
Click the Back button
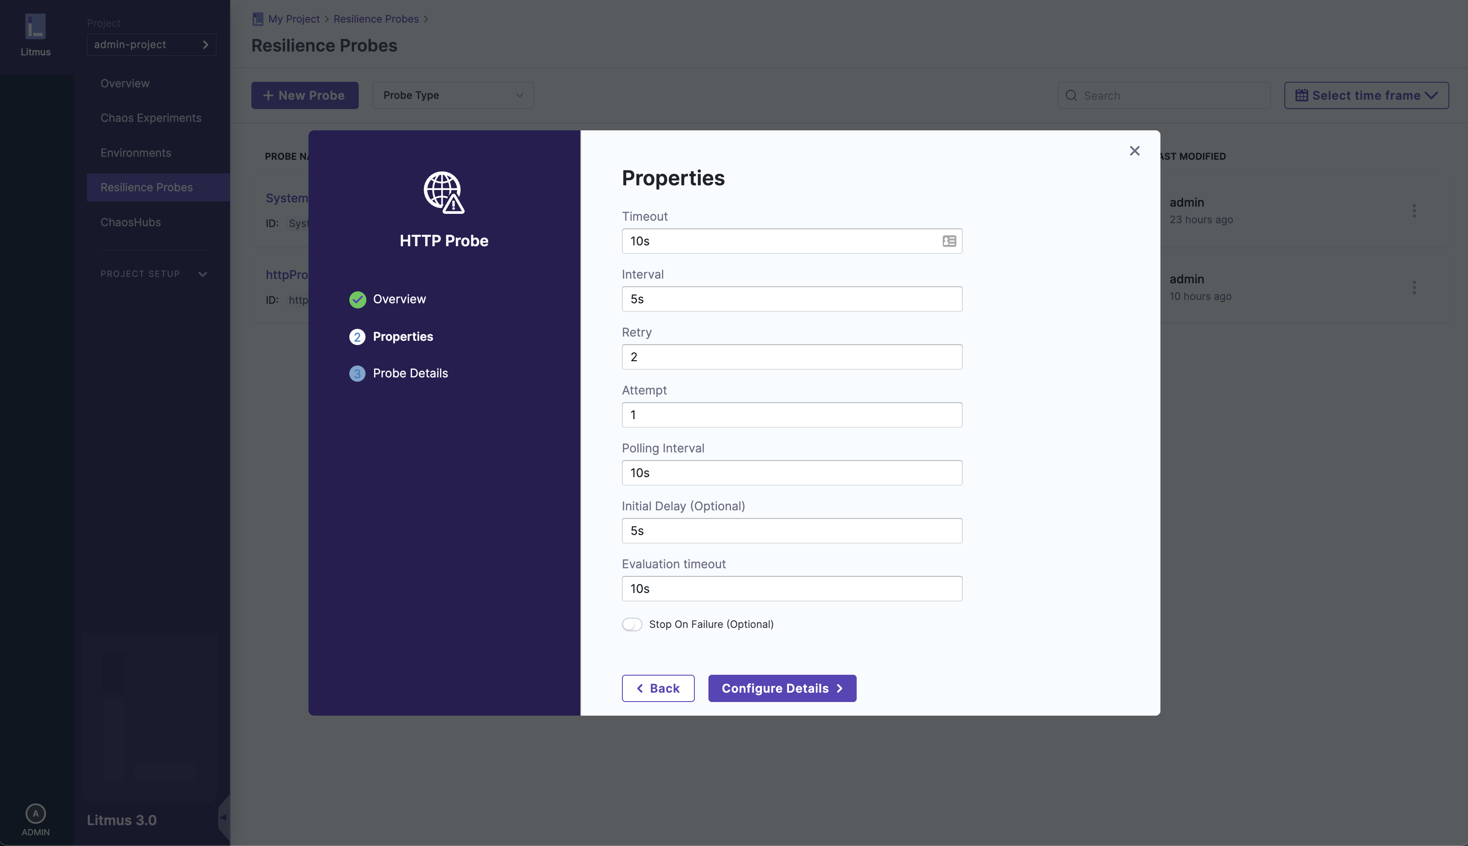[x=658, y=688]
